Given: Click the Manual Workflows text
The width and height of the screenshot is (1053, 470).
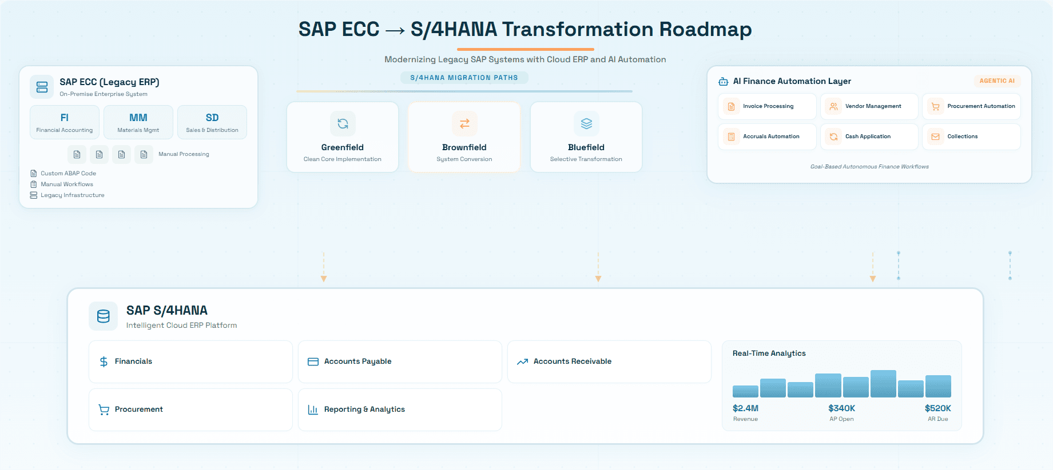Looking at the screenshot, I should click(x=67, y=184).
